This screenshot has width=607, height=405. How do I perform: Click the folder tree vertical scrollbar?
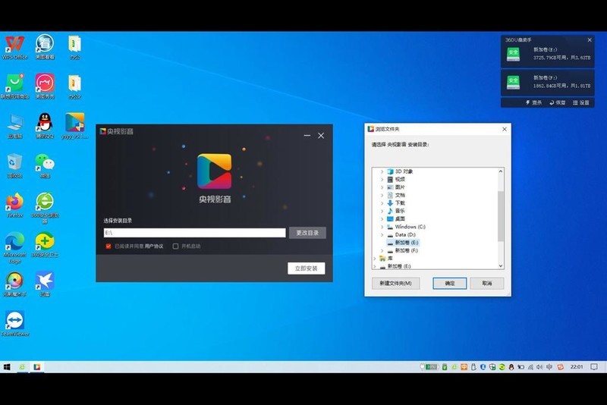coord(500,216)
